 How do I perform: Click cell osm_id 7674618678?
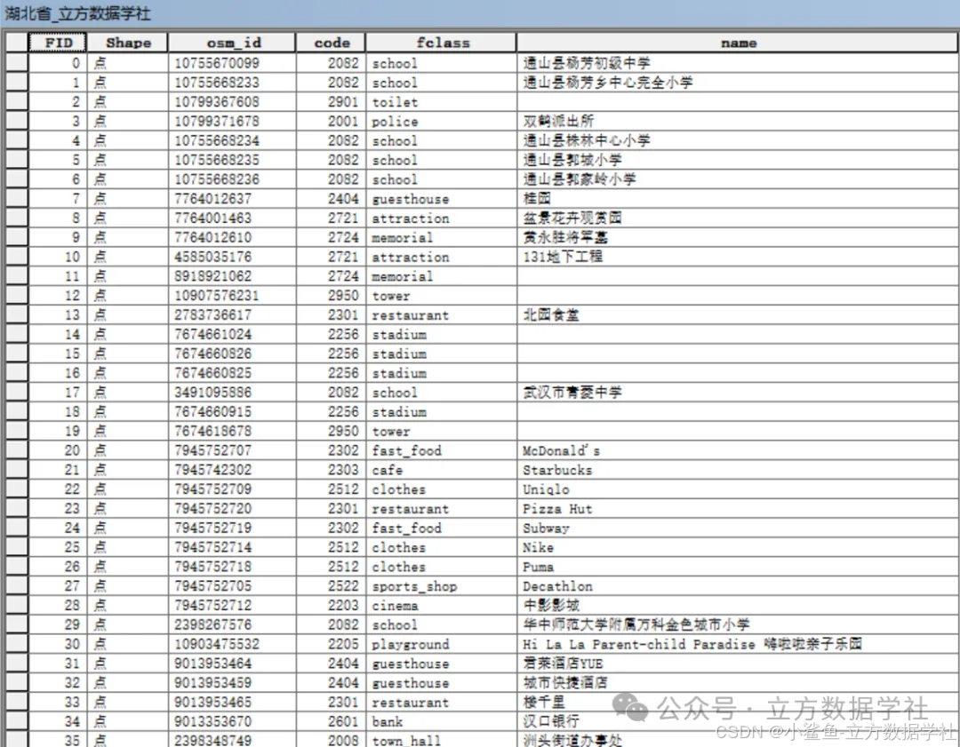233,432
